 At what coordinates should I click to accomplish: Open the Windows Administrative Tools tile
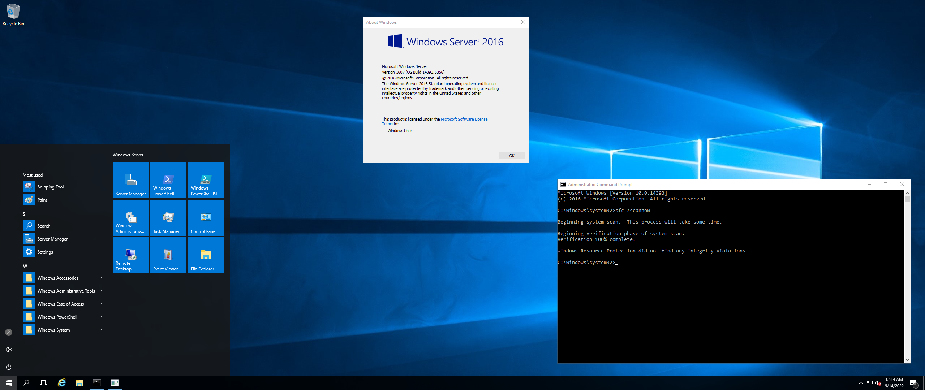pos(130,217)
